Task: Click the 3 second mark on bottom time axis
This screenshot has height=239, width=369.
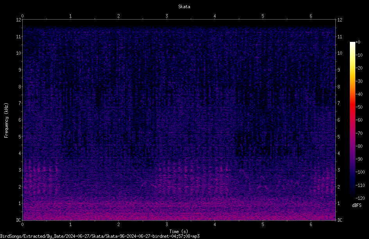Action: pos(167,225)
